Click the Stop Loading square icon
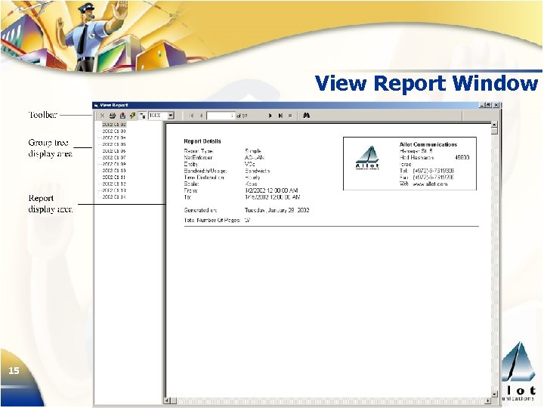Image resolution: width=544 pixels, height=408 pixels. [x=290, y=116]
